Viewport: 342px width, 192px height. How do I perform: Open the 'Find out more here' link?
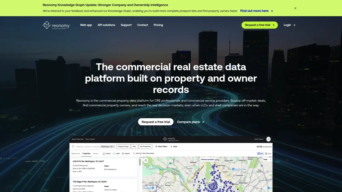pyautogui.click(x=256, y=11)
